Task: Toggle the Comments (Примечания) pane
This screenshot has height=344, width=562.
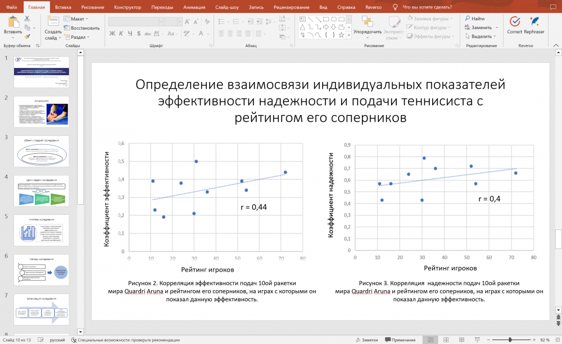Action: tap(400, 340)
